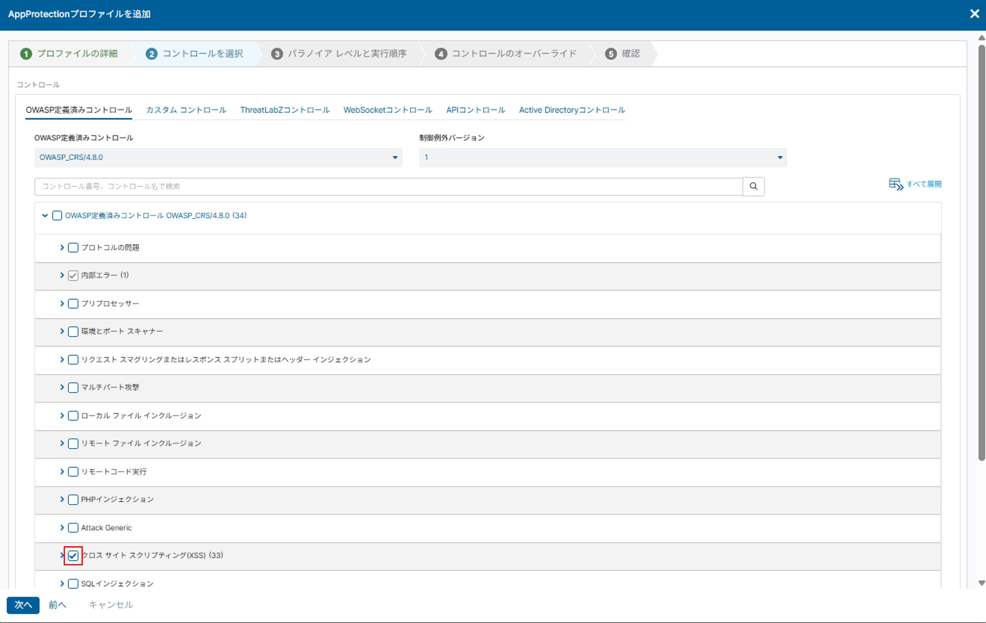Click the すべて展開 expand-all icon
The height and width of the screenshot is (623, 986).
[895, 184]
